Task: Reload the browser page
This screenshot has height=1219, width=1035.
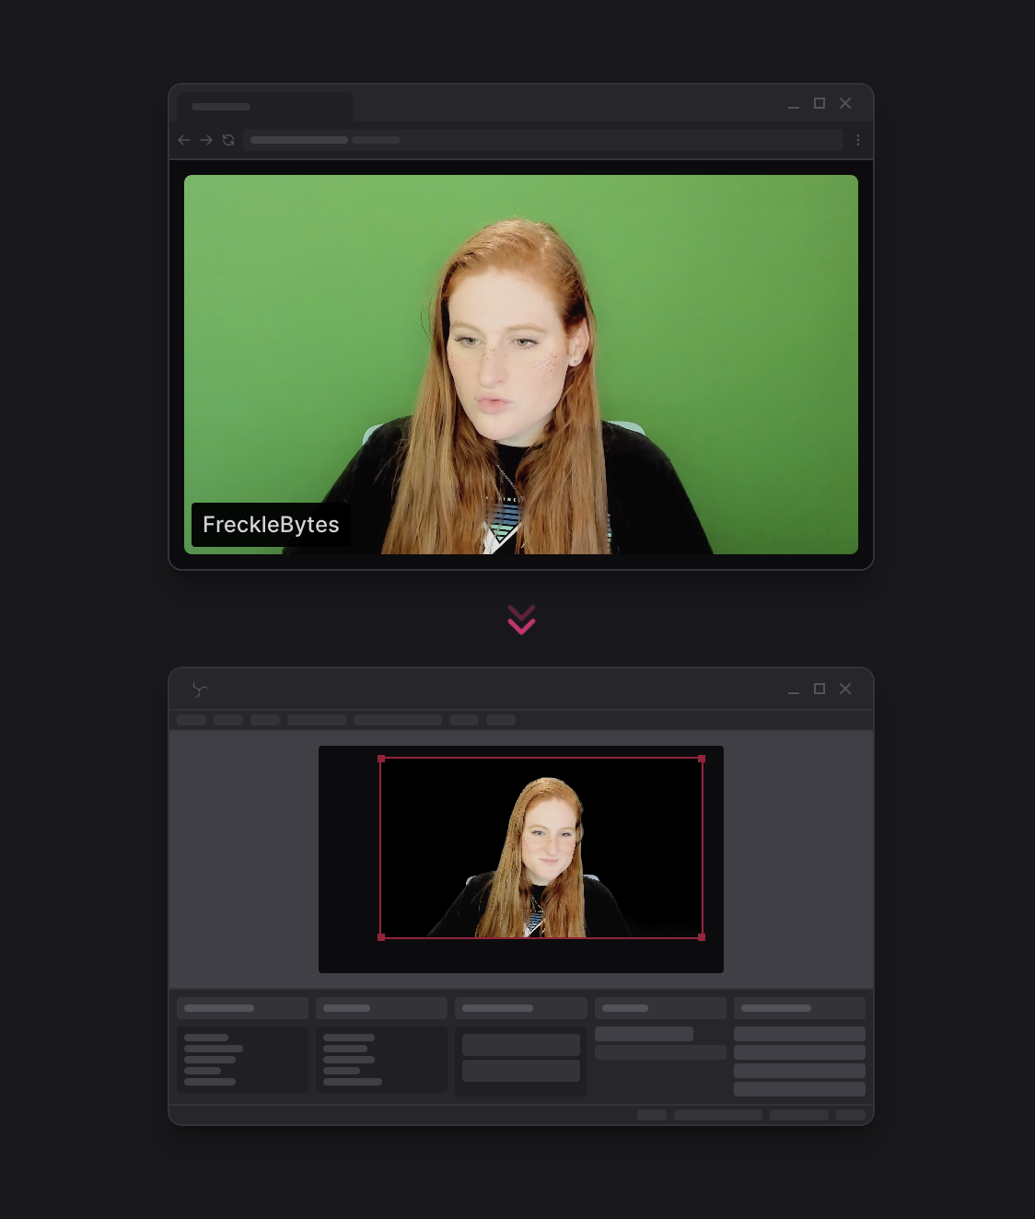Action: click(x=228, y=140)
